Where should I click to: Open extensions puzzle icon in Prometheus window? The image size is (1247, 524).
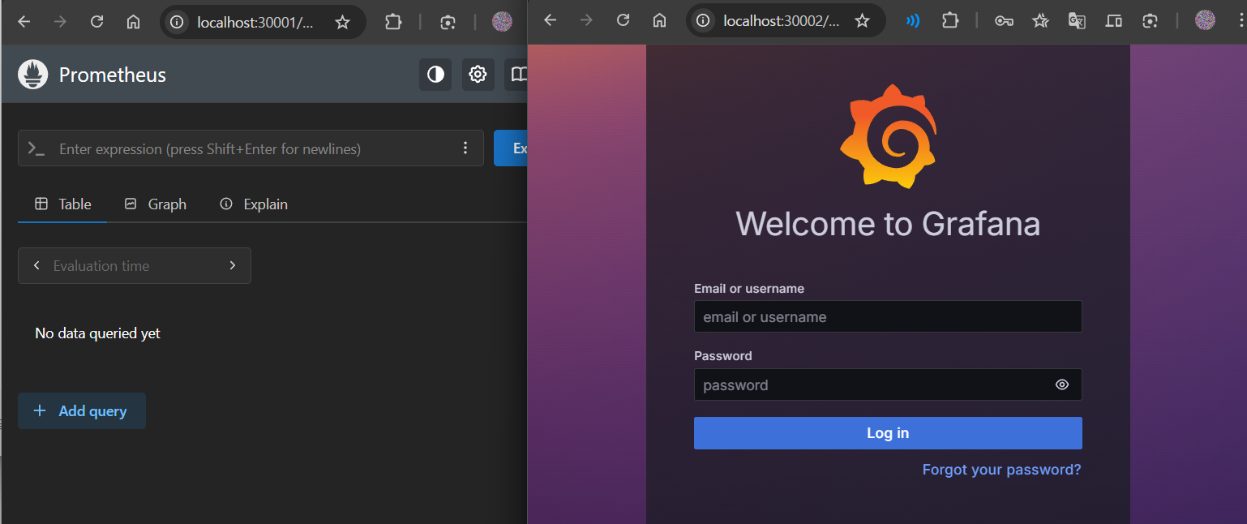(x=393, y=22)
